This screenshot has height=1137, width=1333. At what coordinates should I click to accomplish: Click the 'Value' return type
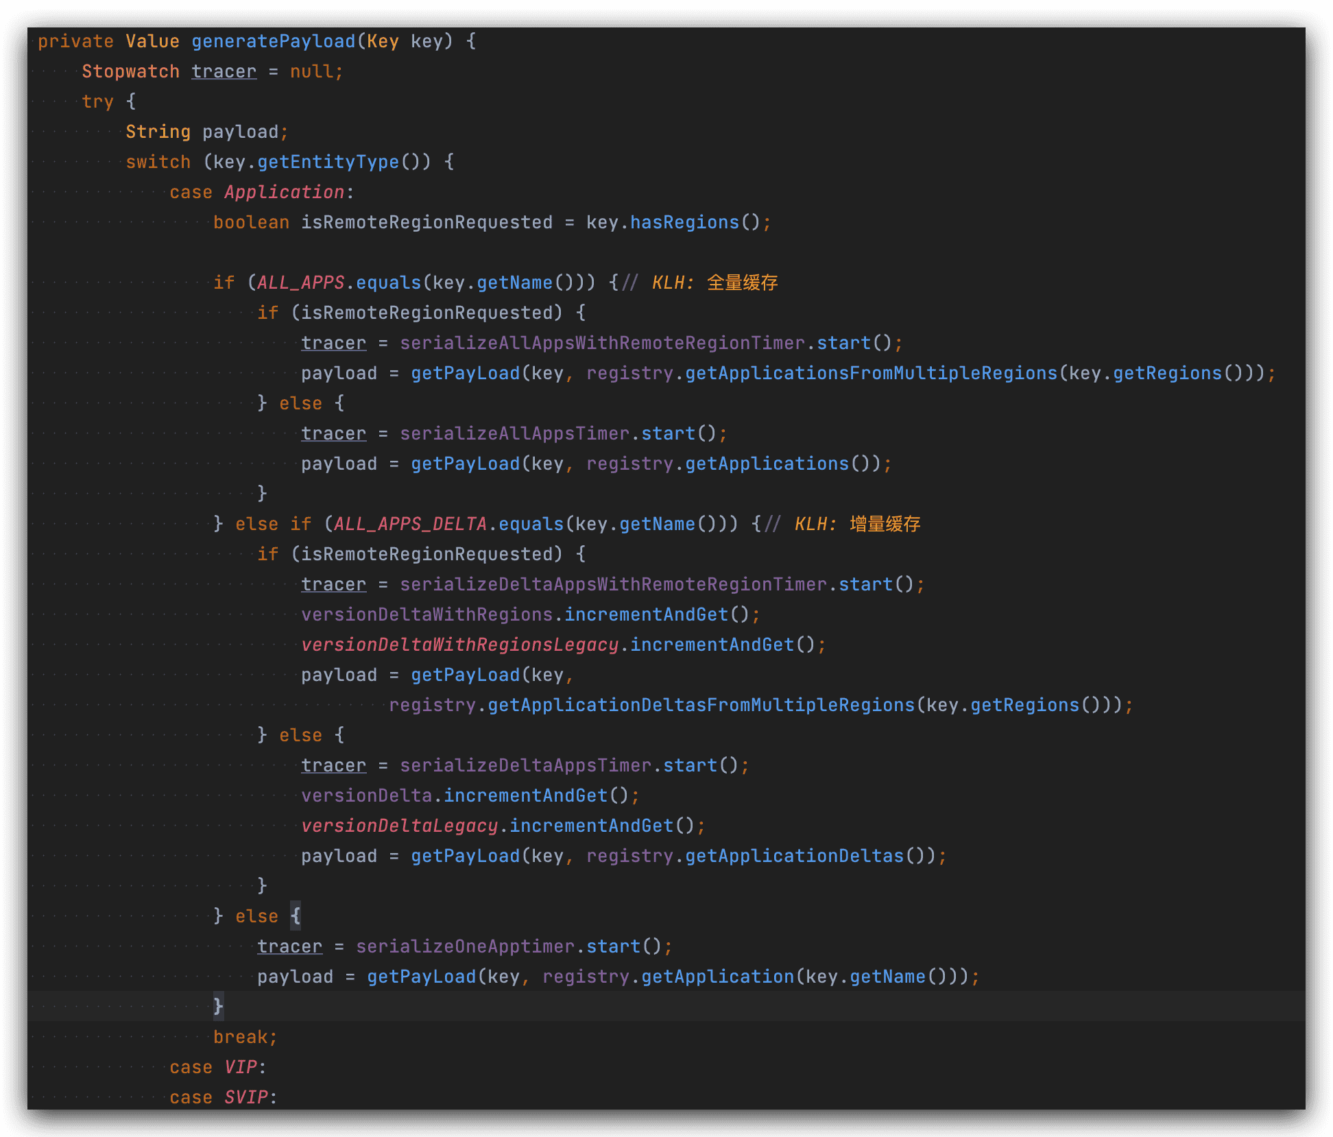(x=152, y=42)
